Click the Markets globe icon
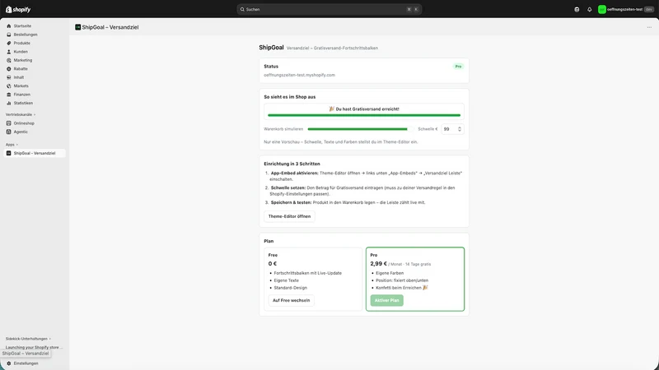The width and height of the screenshot is (659, 370). coord(9,86)
